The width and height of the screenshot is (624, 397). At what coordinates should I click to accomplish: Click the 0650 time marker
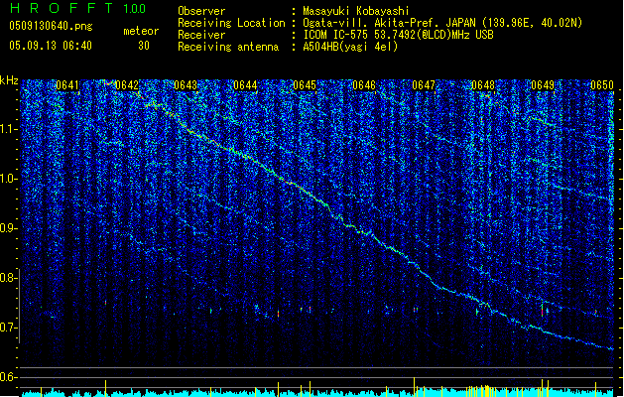pyautogui.click(x=602, y=85)
